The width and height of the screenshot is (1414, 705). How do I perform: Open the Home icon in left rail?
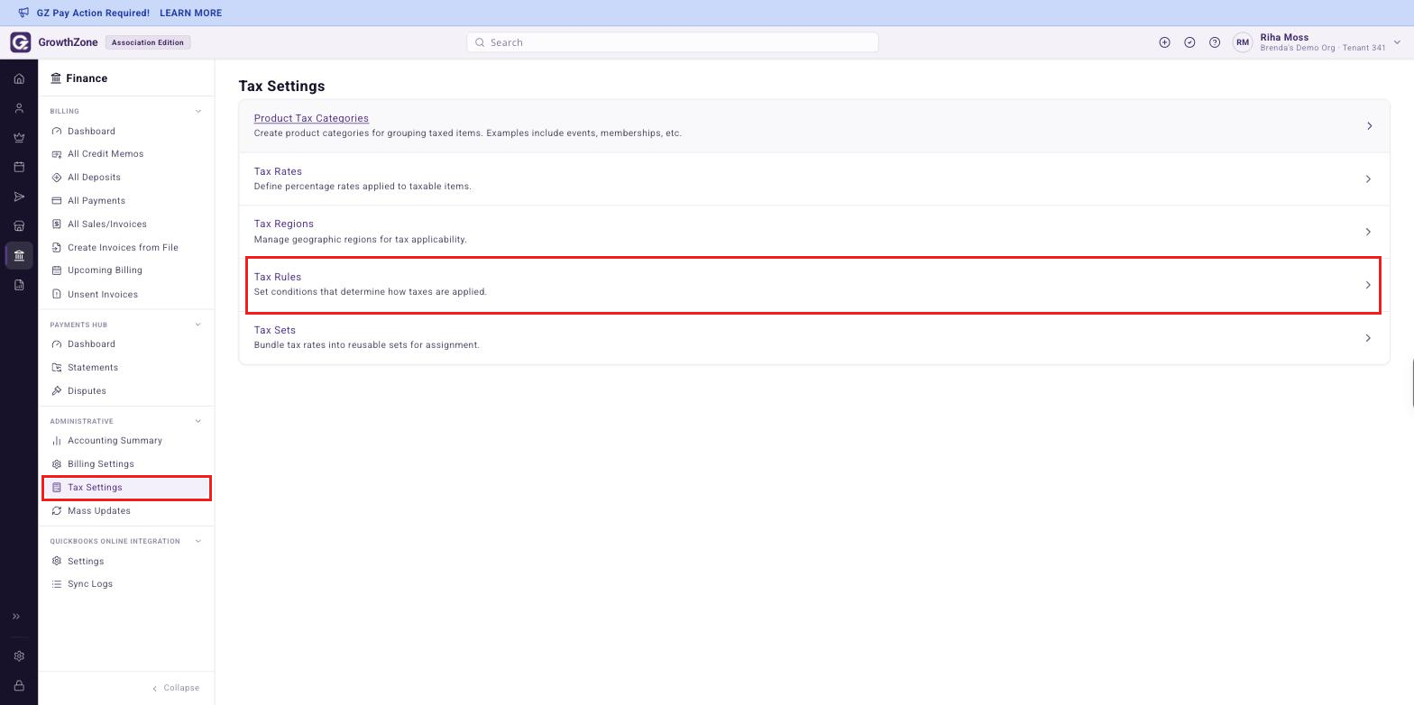click(x=19, y=78)
